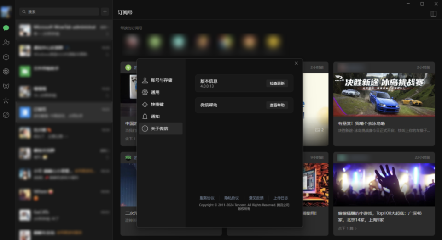The image size is (442, 240).
Task: Click the plus button beside the search box
Action: (105, 11)
